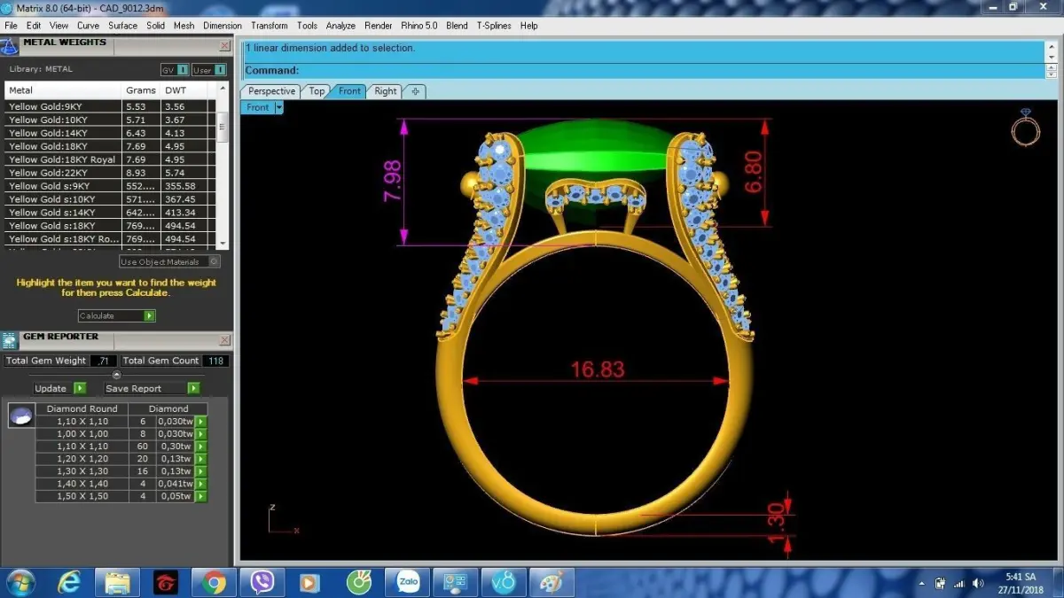Click green arrow on 1,40 X 1,40 row
The height and width of the screenshot is (598, 1064).
[200, 484]
